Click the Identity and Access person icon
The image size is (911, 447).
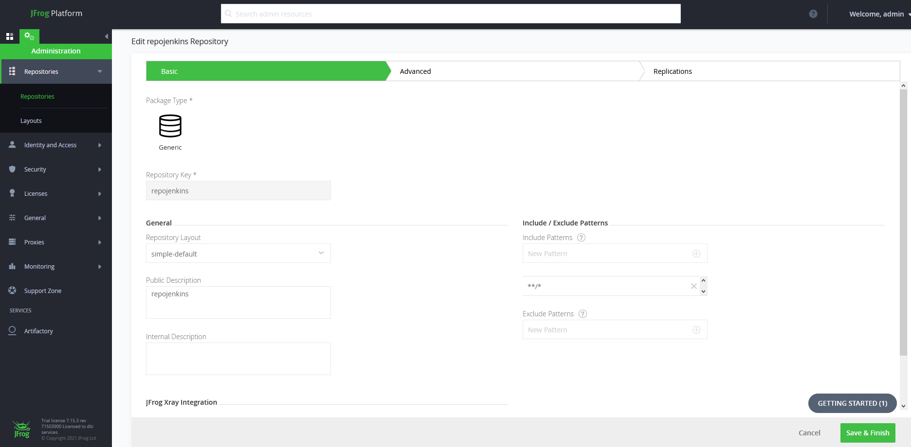12,145
